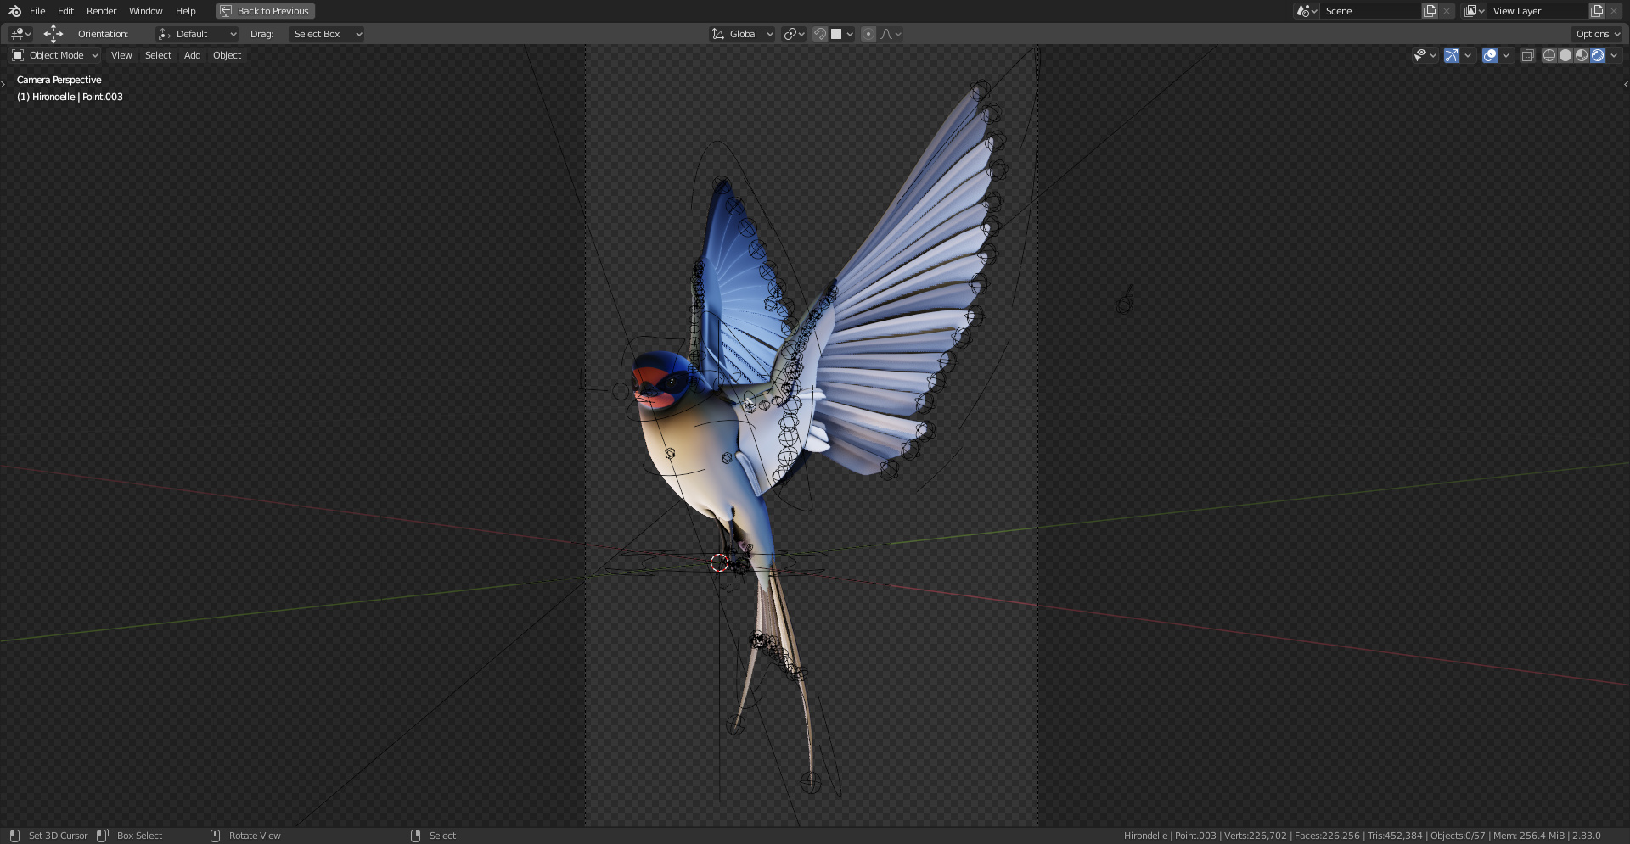Open the viewport Object menu
Screen dimensions: 1630x844
[x=227, y=55]
